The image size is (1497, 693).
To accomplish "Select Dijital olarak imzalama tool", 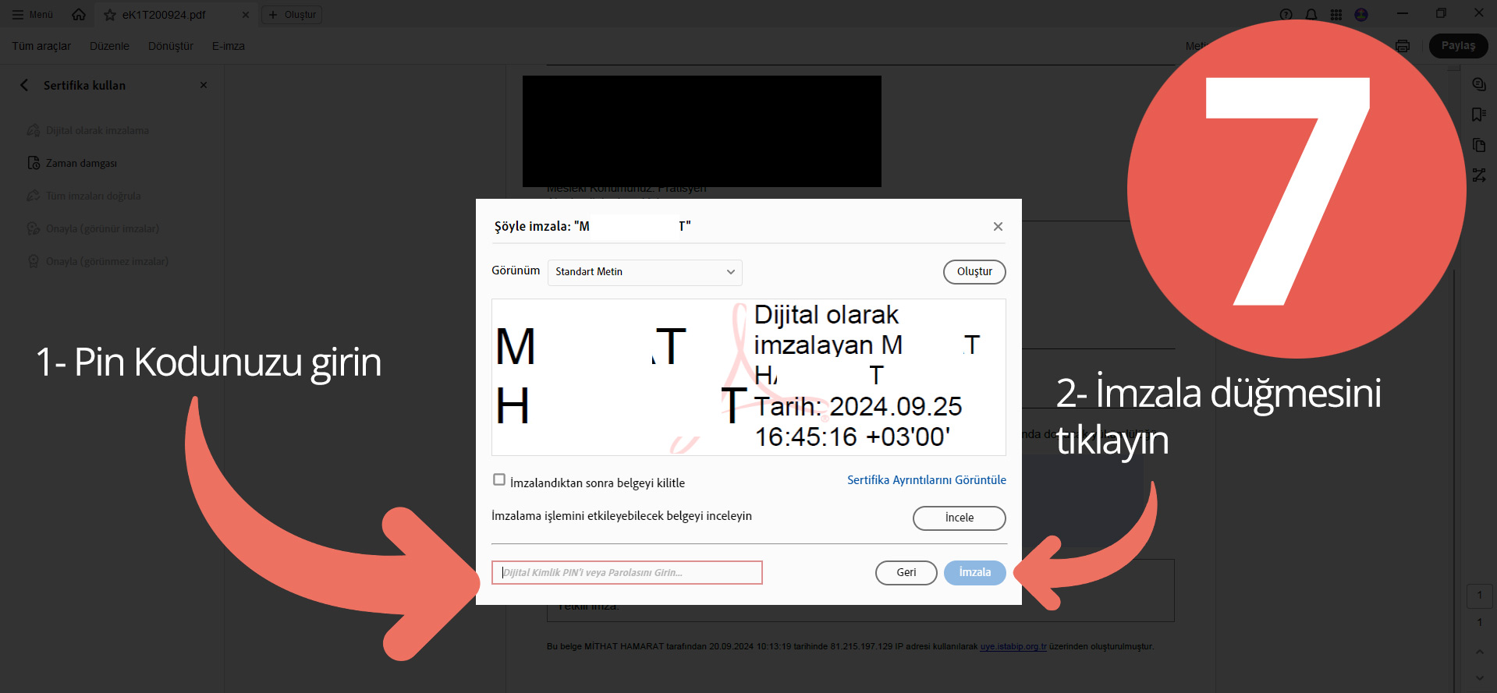I will click(x=87, y=130).
